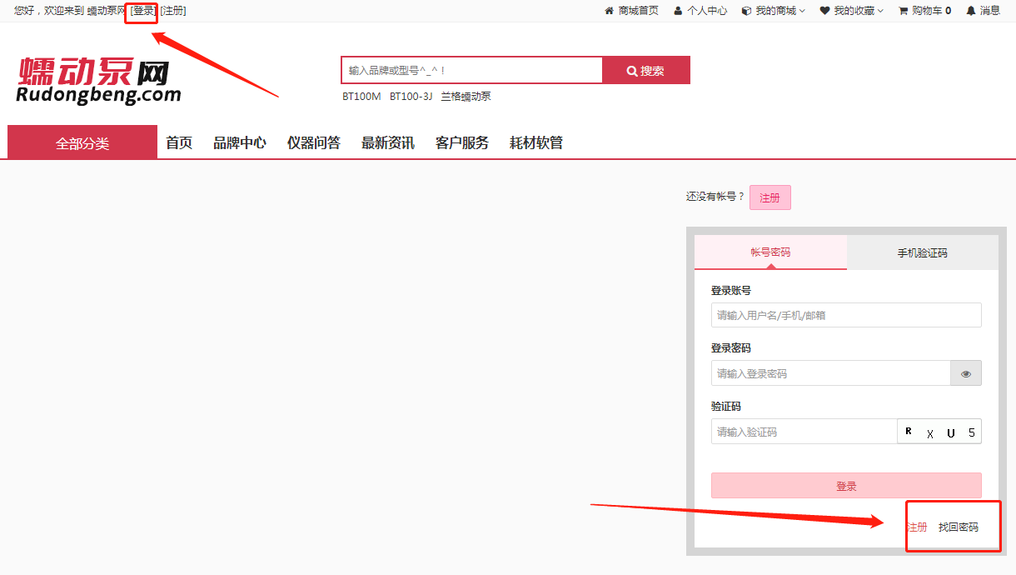Open the 全部分类 category menu
This screenshot has width=1016, height=575.
coord(81,142)
